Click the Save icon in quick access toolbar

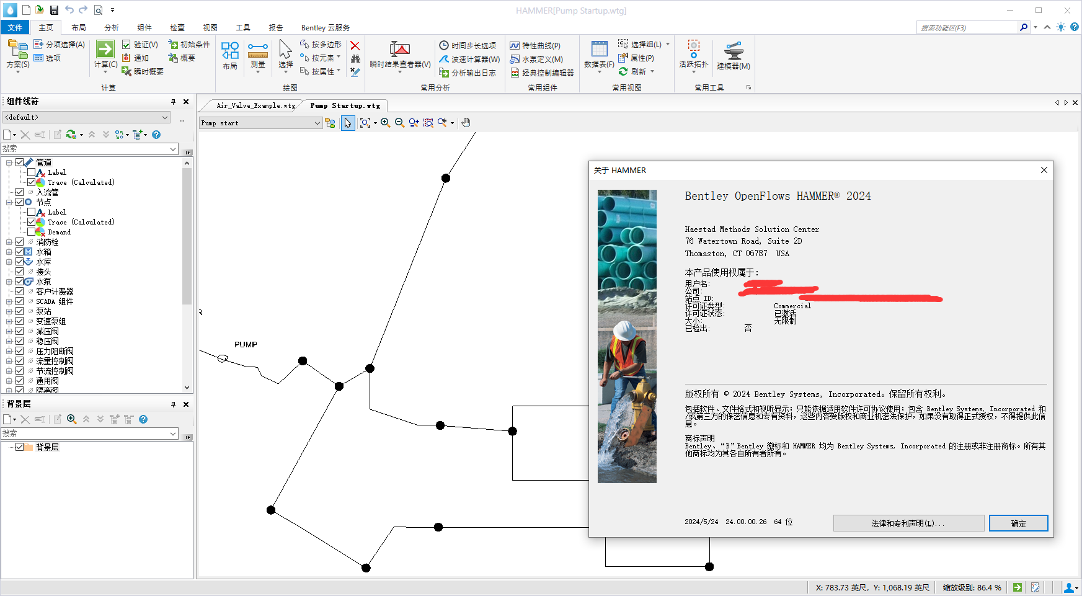[x=54, y=10]
